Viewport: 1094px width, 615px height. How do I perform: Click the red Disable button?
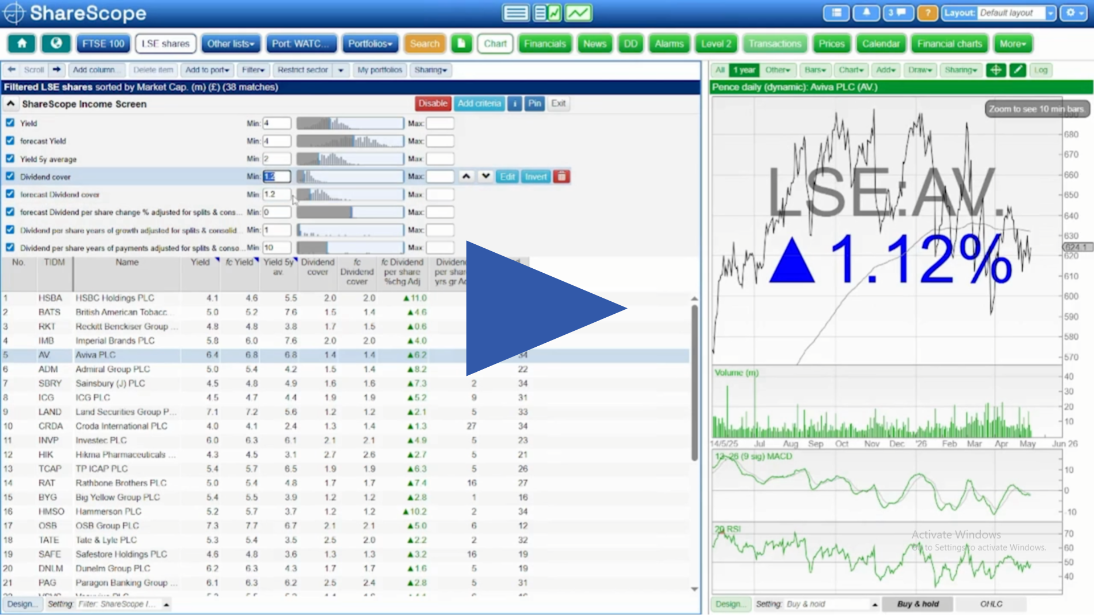433,104
